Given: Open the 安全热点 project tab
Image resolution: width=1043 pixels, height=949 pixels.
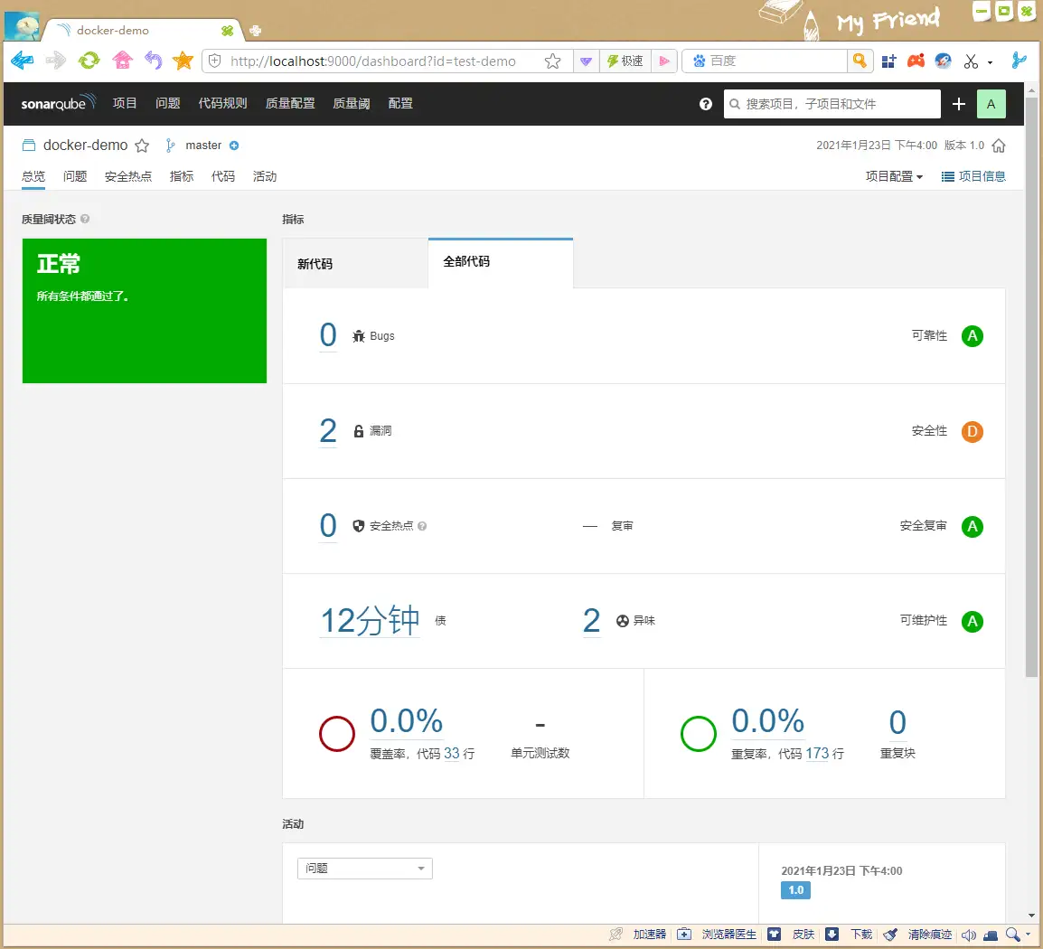Looking at the screenshot, I should click(128, 176).
